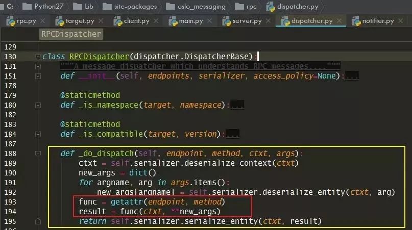Click line number 194 in gutter
The height and width of the screenshot is (230, 412).
[10, 212]
